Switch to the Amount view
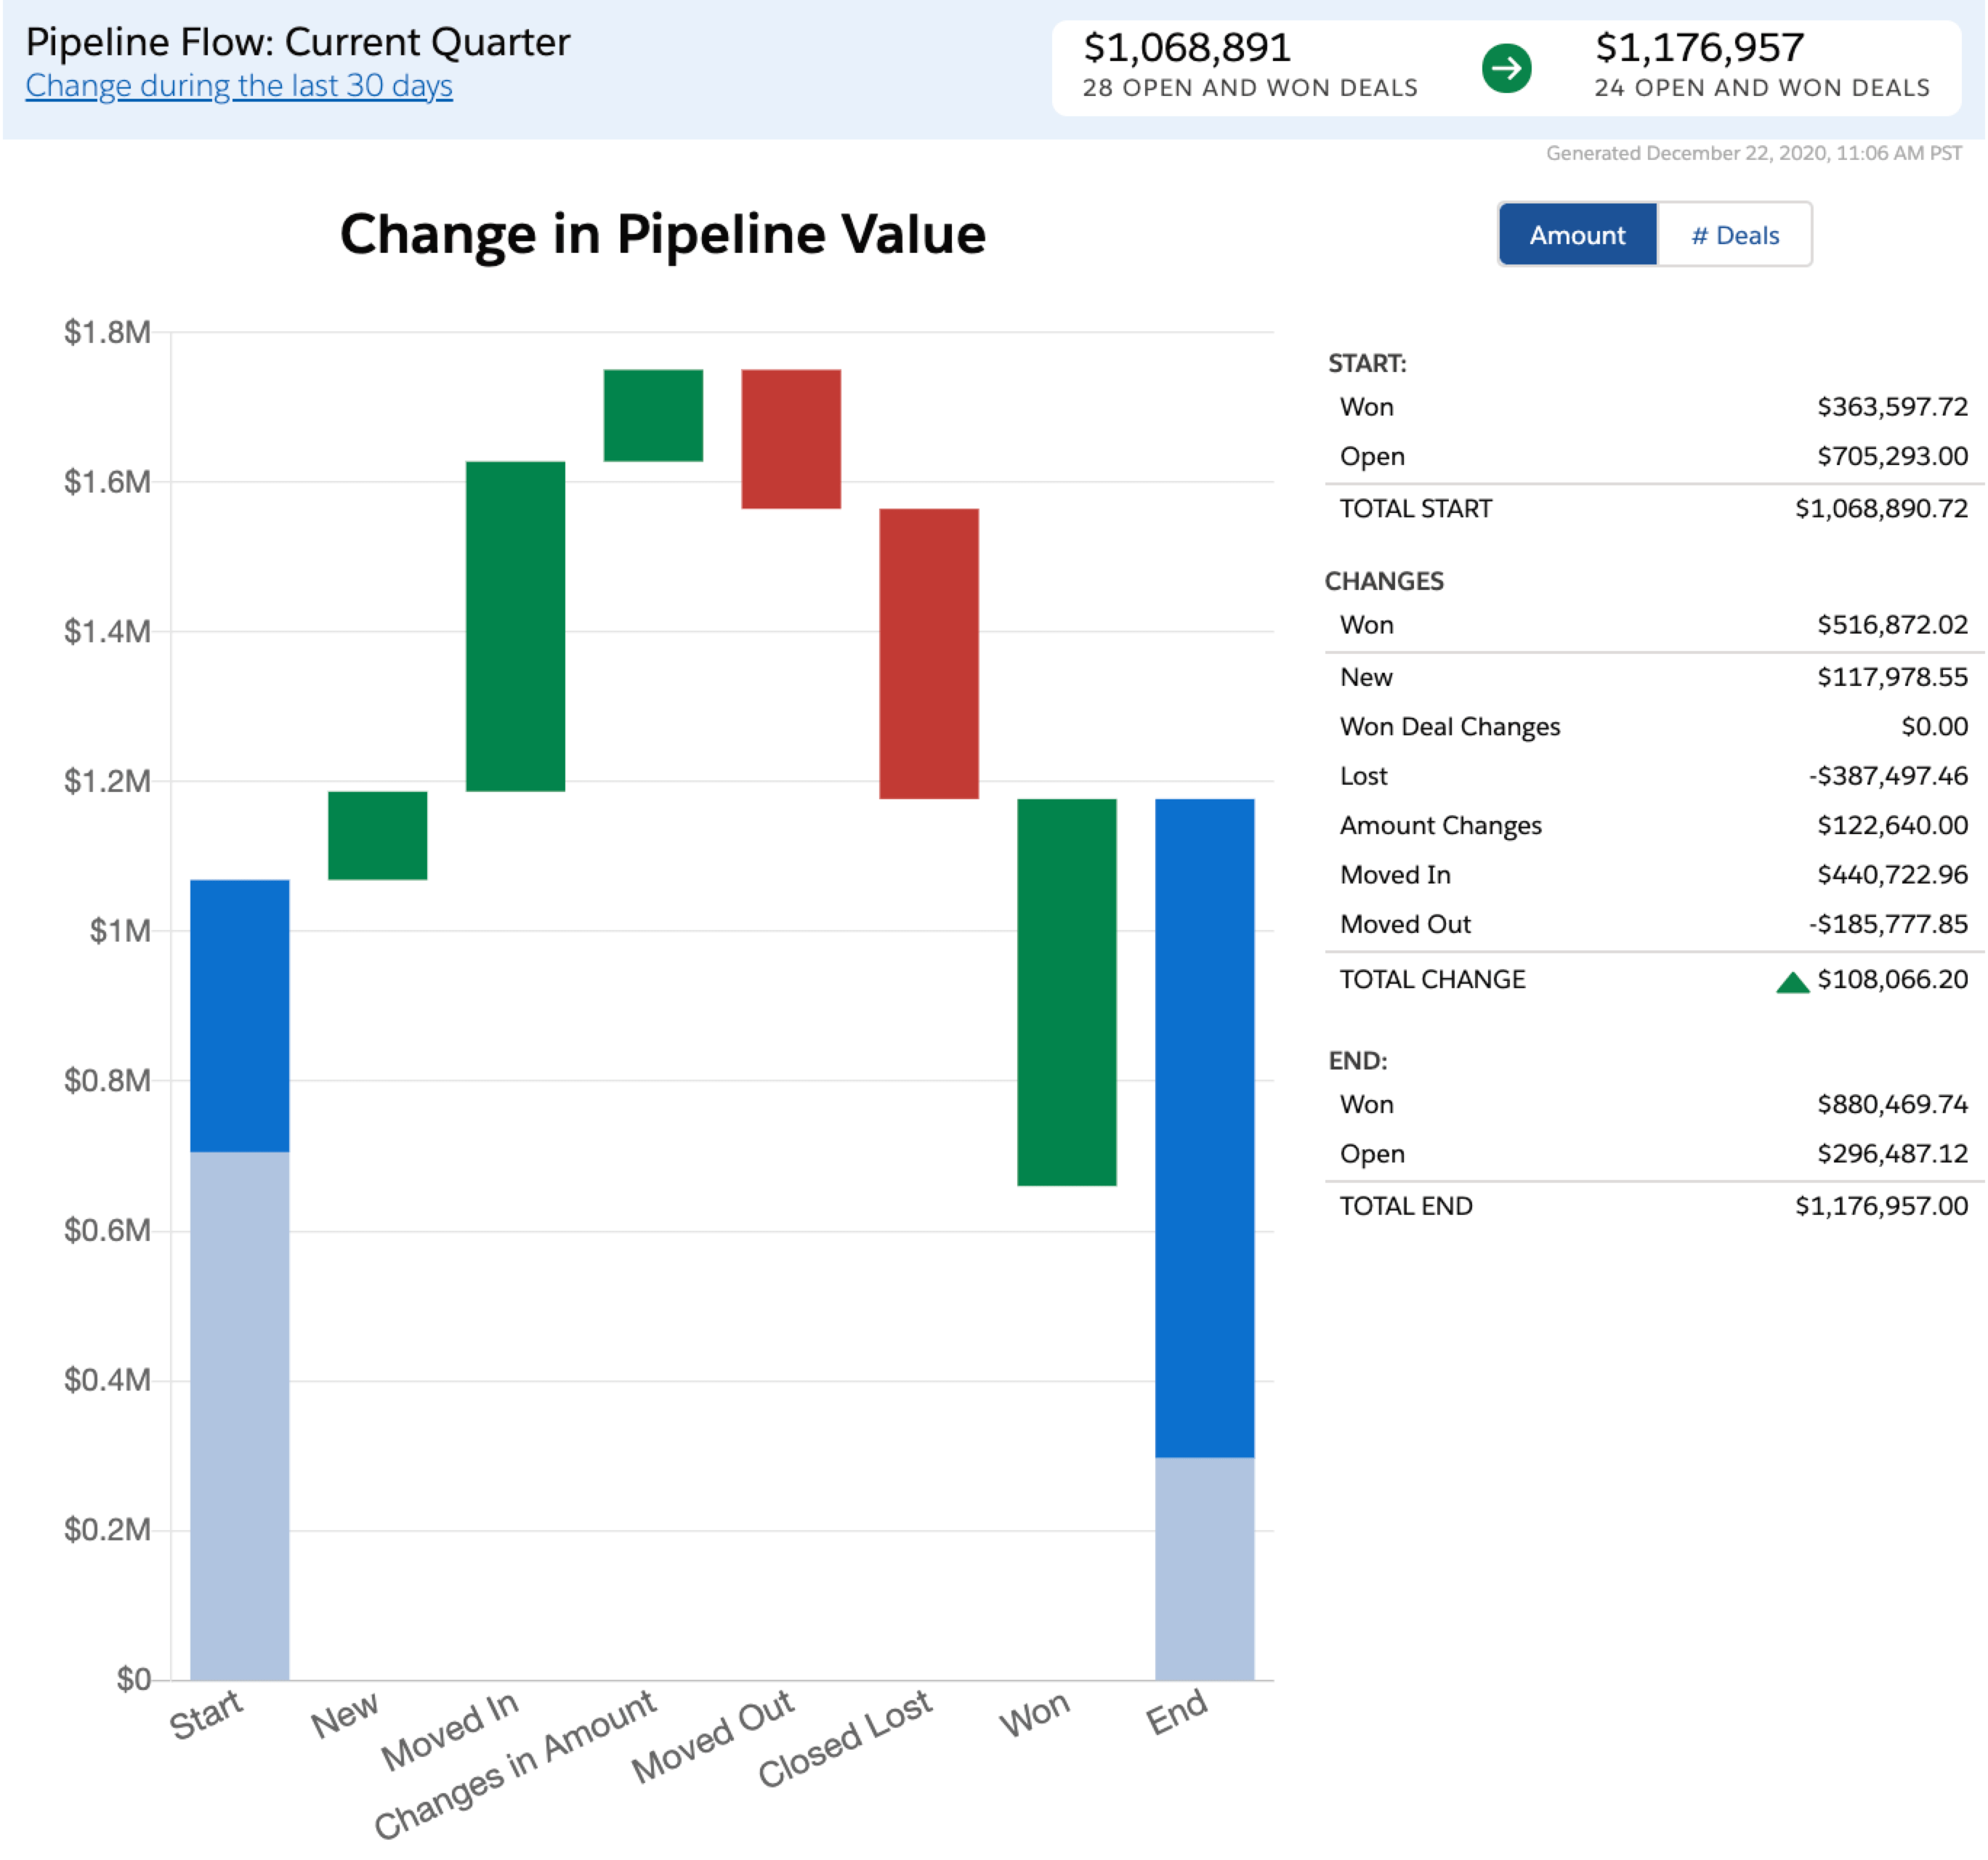1988x1860 pixels. pyautogui.click(x=1577, y=235)
